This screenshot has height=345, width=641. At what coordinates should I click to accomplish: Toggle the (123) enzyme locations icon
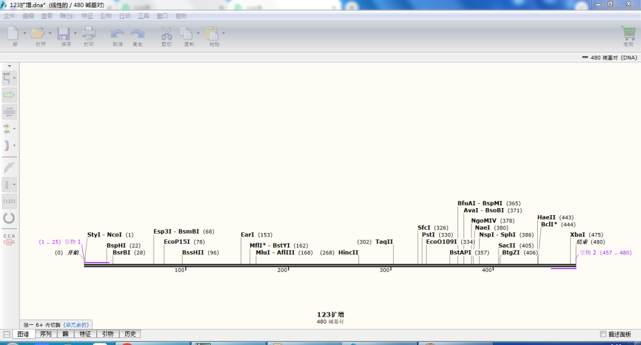coord(9,202)
